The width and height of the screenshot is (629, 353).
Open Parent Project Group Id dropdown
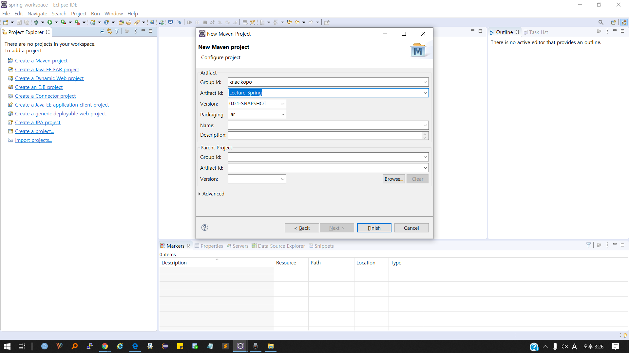point(425,157)
